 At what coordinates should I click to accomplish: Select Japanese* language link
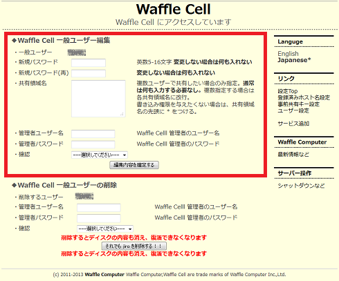click(294, 60)
